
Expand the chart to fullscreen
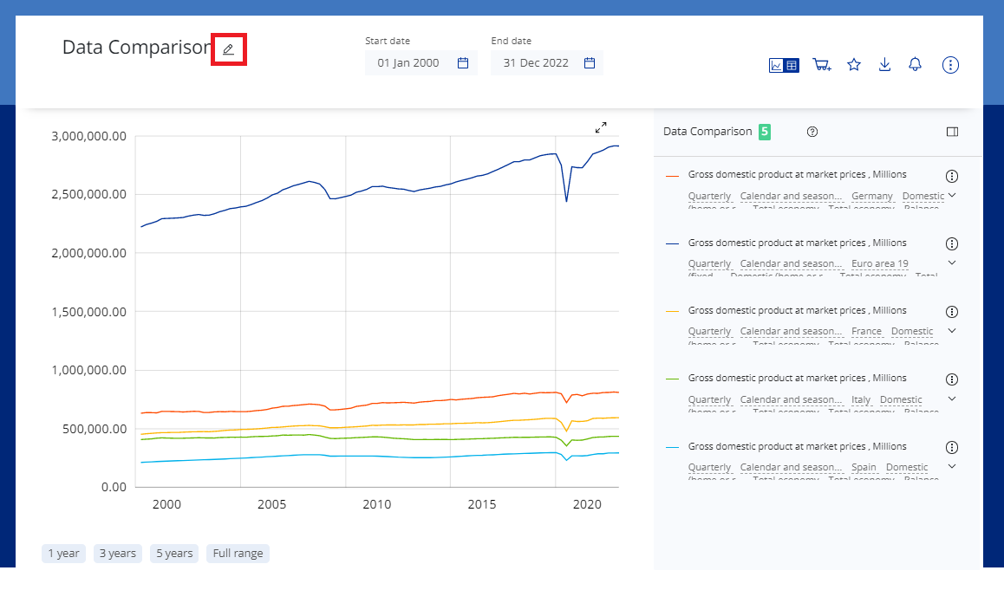pos(601,127)
